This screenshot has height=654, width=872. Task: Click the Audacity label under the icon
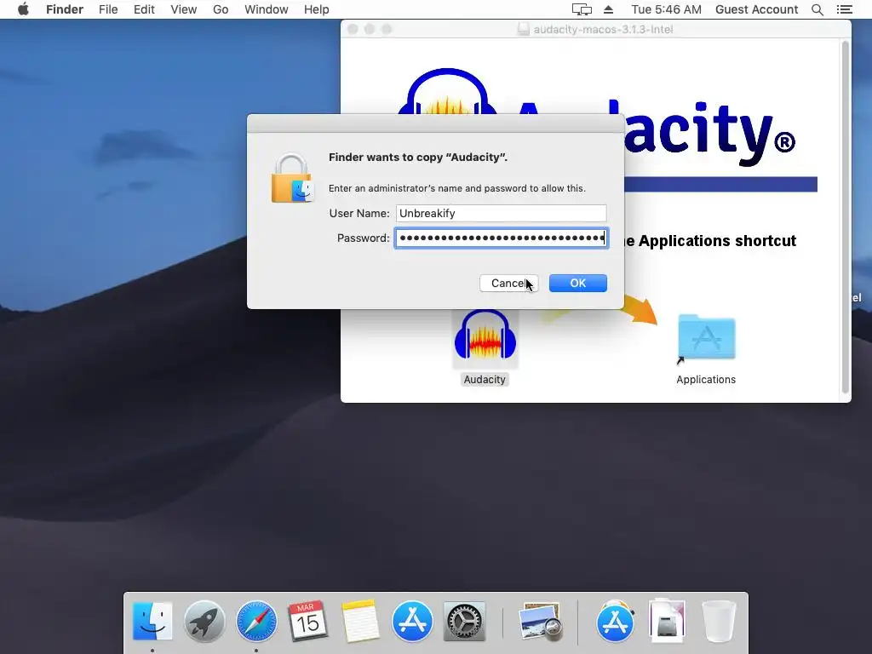pos(485,379)
